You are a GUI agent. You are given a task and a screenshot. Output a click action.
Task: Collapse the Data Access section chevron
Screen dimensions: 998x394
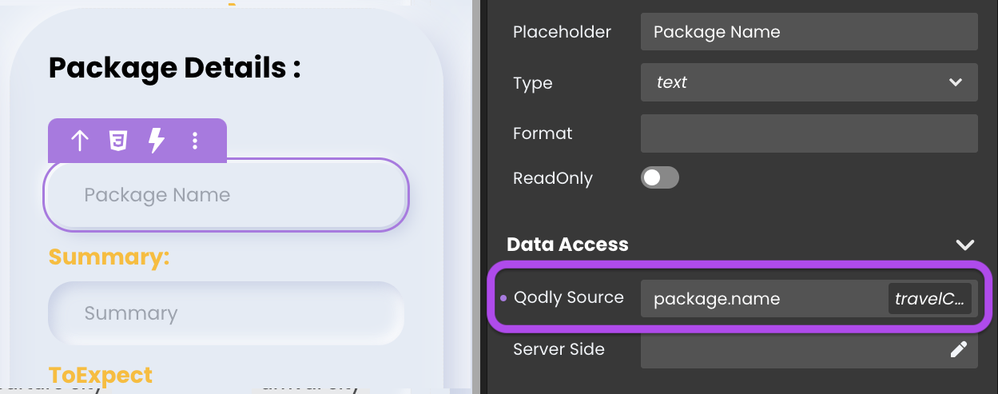[x=965, y=245]
